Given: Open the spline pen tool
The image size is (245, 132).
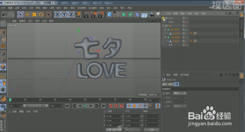Looking at the screenshot, I should pyautogui.click(x=117, y=15).
